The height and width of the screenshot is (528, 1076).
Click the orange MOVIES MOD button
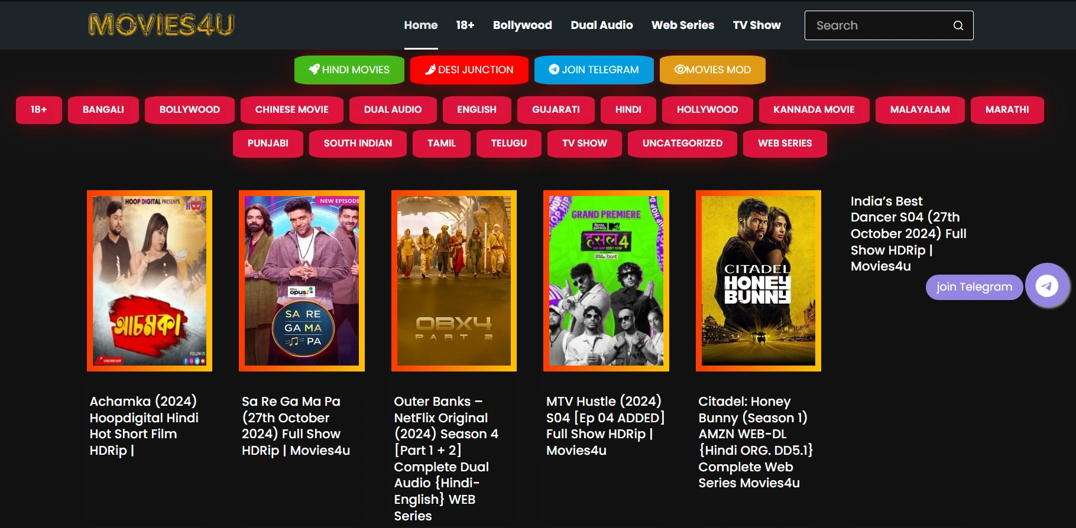tap(712, 70)
